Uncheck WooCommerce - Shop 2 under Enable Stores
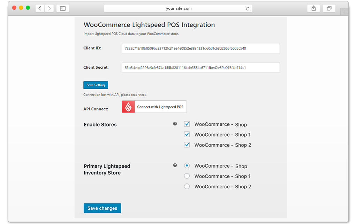 point(187,145)
